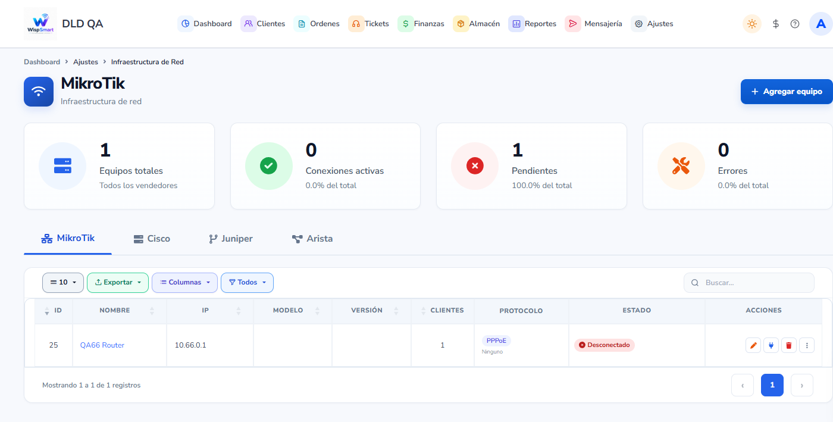The image size is (833, 422).
Task: Open the help question mark icon
Action: point(795,24)
